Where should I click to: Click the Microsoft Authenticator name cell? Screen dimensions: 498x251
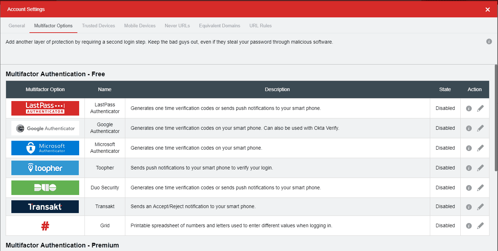tap(105, 148)
